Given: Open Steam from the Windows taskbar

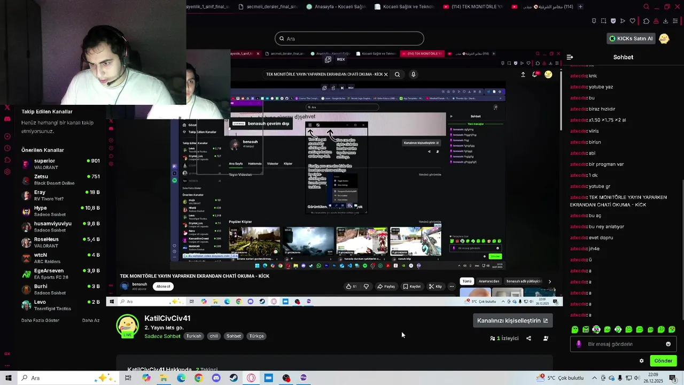Looking at the screenshot, I should click(234, 378).
